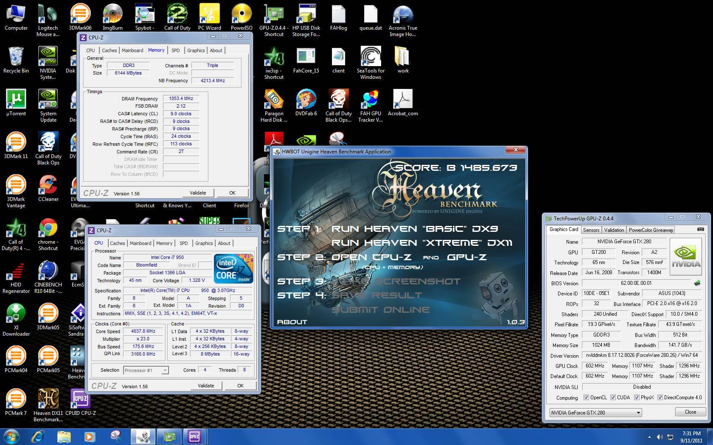Image resolution: width=713 pixels, height=445 pixels.
Task: Open the work folder icon
Action: click(403, 60)
